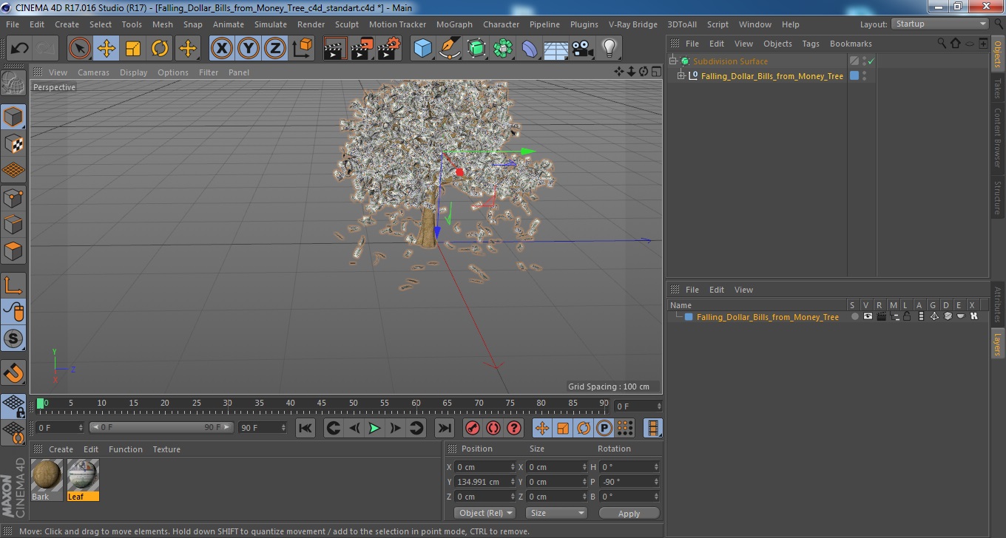
Task: Click the timeline preview range slider
Action: pyautogui.click(x=161, y=427)
